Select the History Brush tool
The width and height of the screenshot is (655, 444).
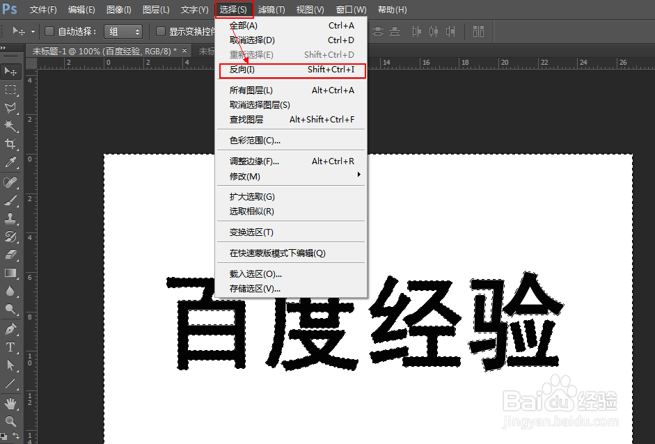(x=10, y=237)
